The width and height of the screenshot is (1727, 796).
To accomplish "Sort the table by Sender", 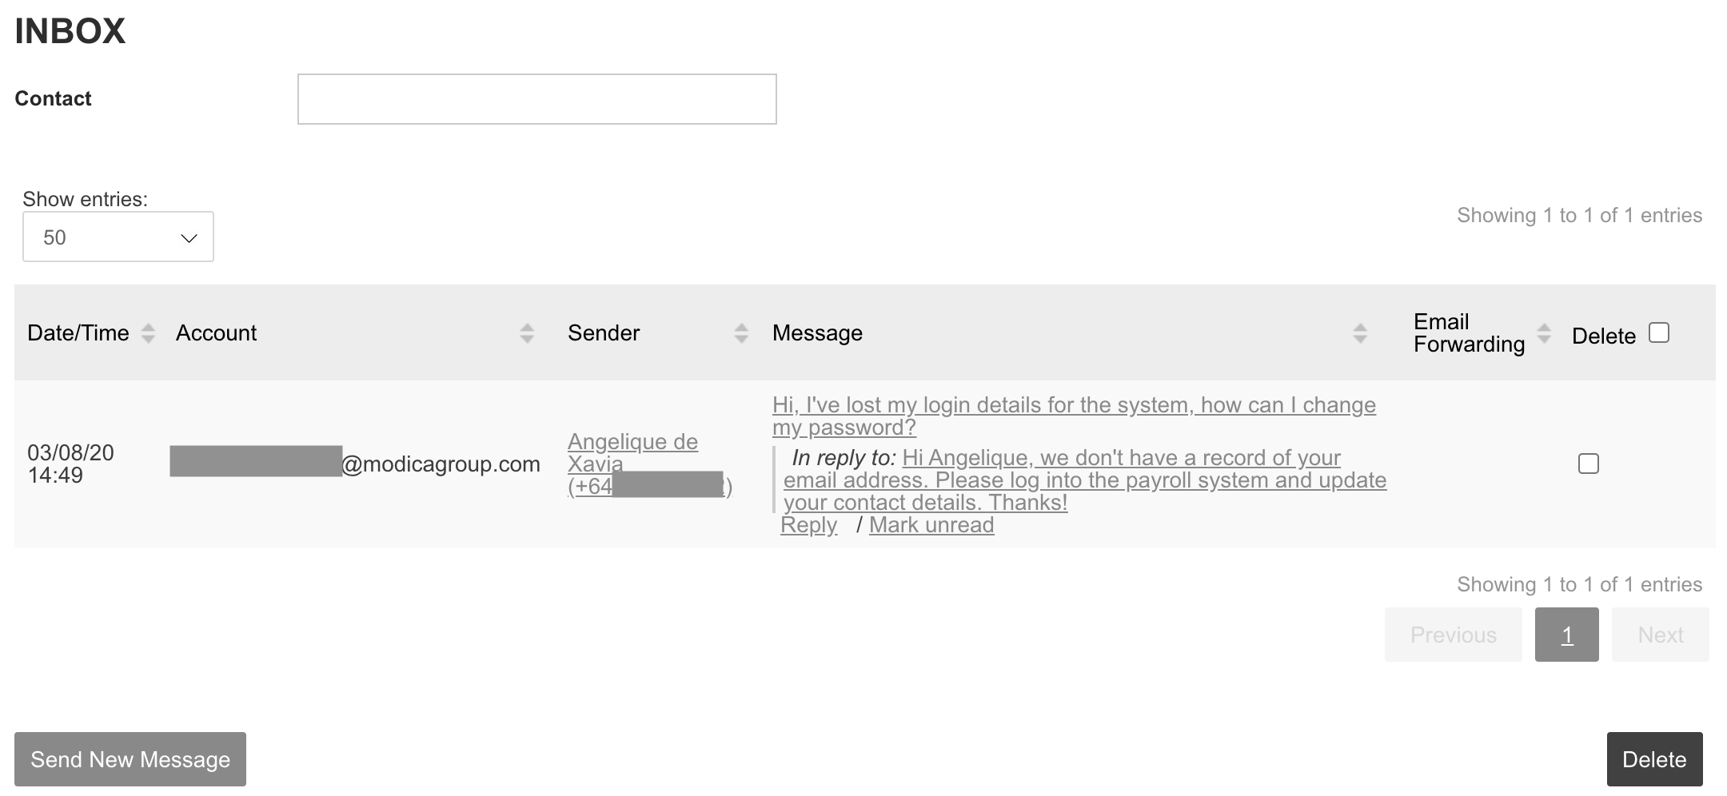I will coord(741,333).
